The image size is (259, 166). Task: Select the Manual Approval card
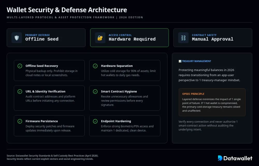[x=213, y=38]
